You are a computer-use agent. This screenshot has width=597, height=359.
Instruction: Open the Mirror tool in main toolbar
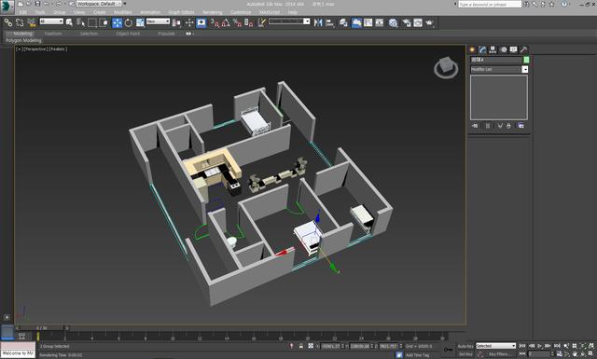coord(318,22)
